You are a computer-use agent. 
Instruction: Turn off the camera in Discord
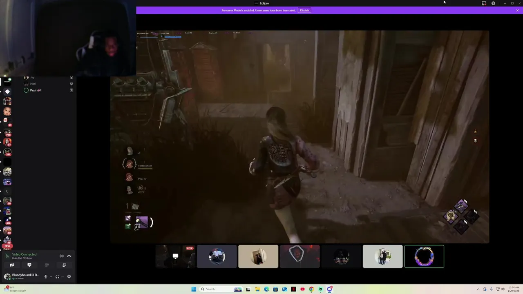[12, 265]
